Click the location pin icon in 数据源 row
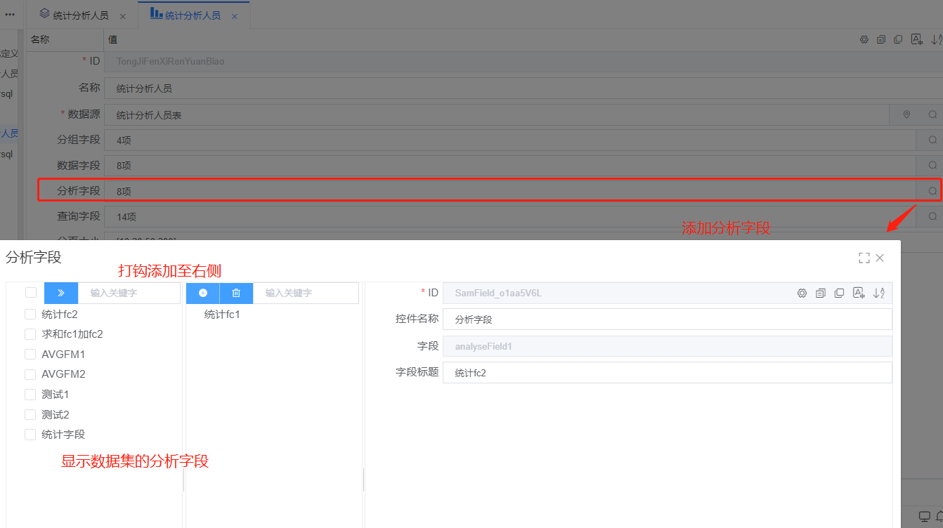This screenshot has height=528, width=943. click(906, 114)
